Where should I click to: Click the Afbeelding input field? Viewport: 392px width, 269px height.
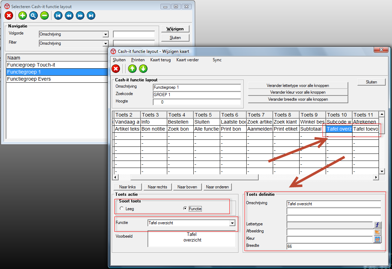[330, 232]
